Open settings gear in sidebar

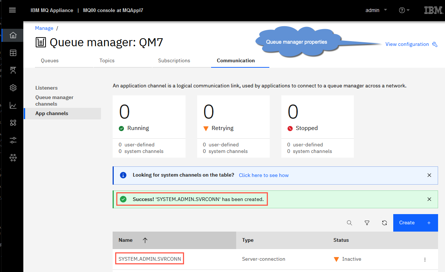click(x=13, y=88)
